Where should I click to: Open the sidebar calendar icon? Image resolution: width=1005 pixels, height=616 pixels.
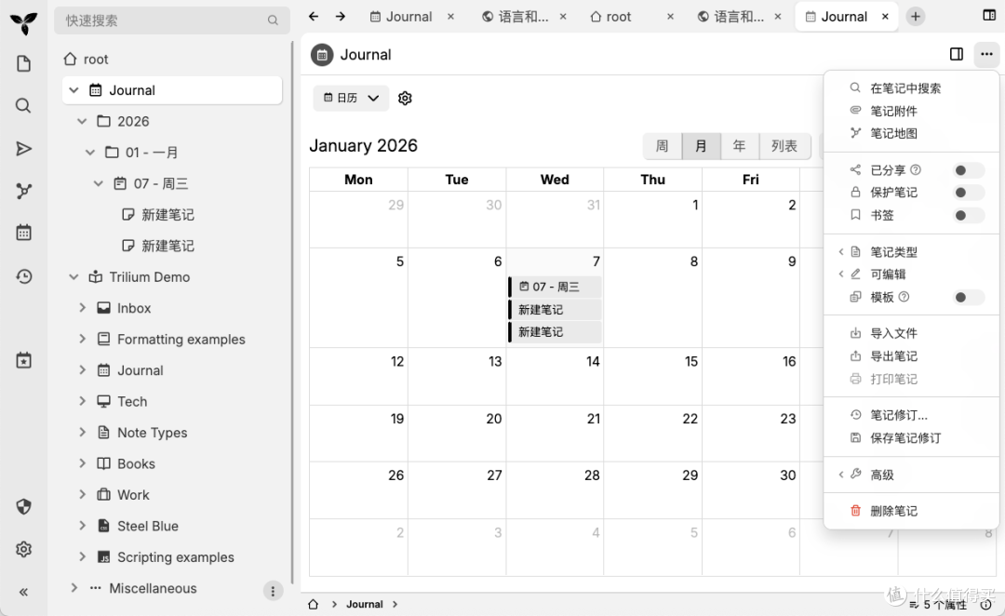click(x=23, y=233)
